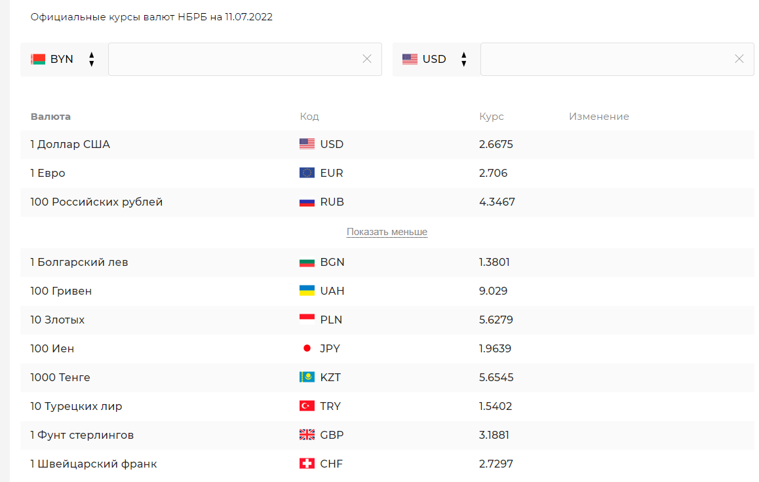Image resolution: width=759 pixels, height=482 pixels.
Task: Click the Japanese flag icon beside JPY
Action: point(307,348)
